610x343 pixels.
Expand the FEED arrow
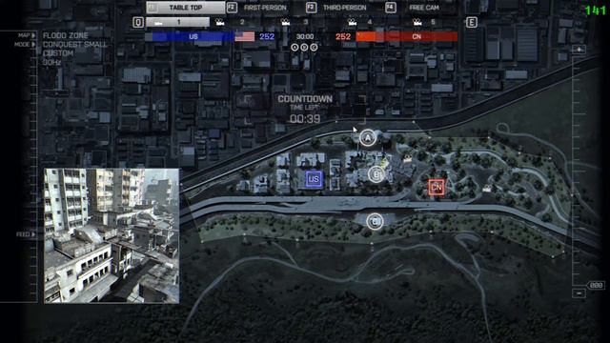(x=33, y=234)
